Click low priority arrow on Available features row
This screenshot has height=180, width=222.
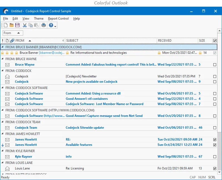point(2,145)
